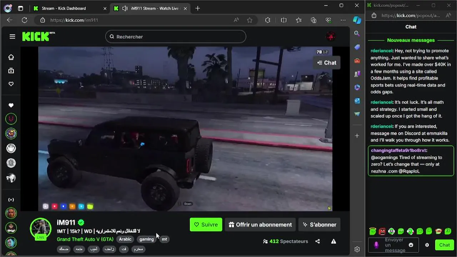Viewport: 457px width, 257px height.
Task: Open Following heart outline icon in sidebar
Action: 11,84
